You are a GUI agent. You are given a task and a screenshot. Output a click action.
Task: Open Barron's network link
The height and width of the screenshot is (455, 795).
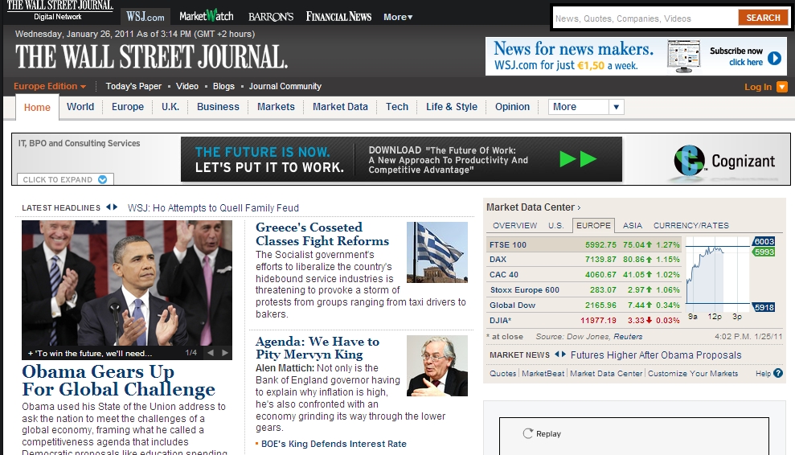click(271, 17)
